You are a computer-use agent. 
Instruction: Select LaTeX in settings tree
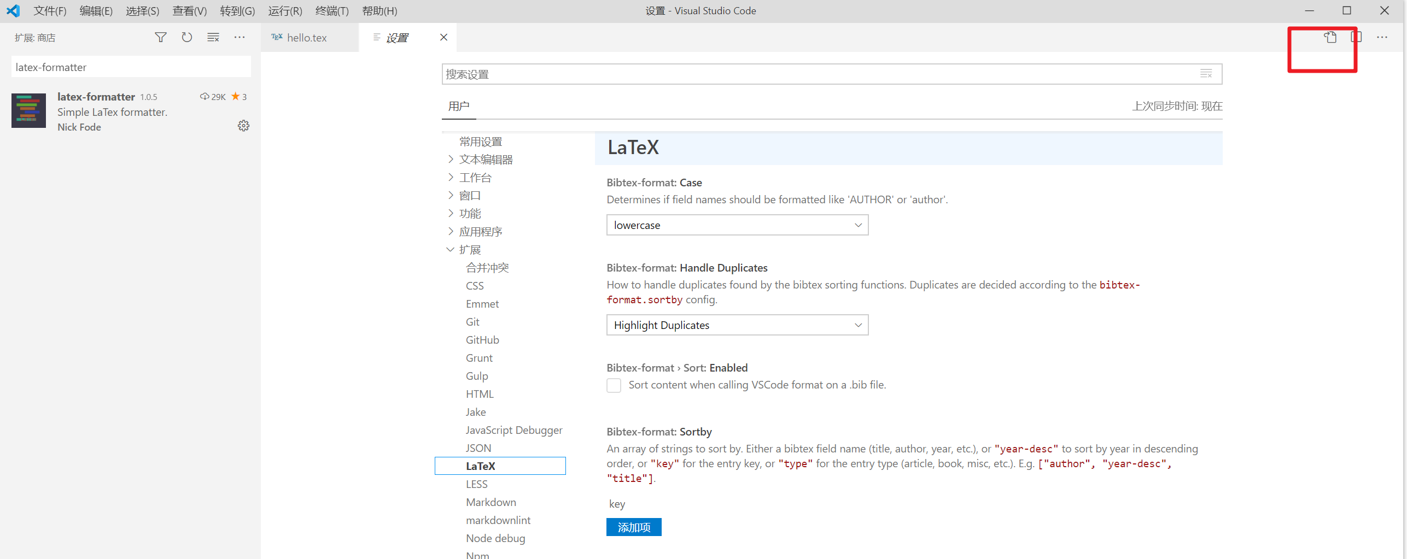pyautogui.click(x=500, y=466)
